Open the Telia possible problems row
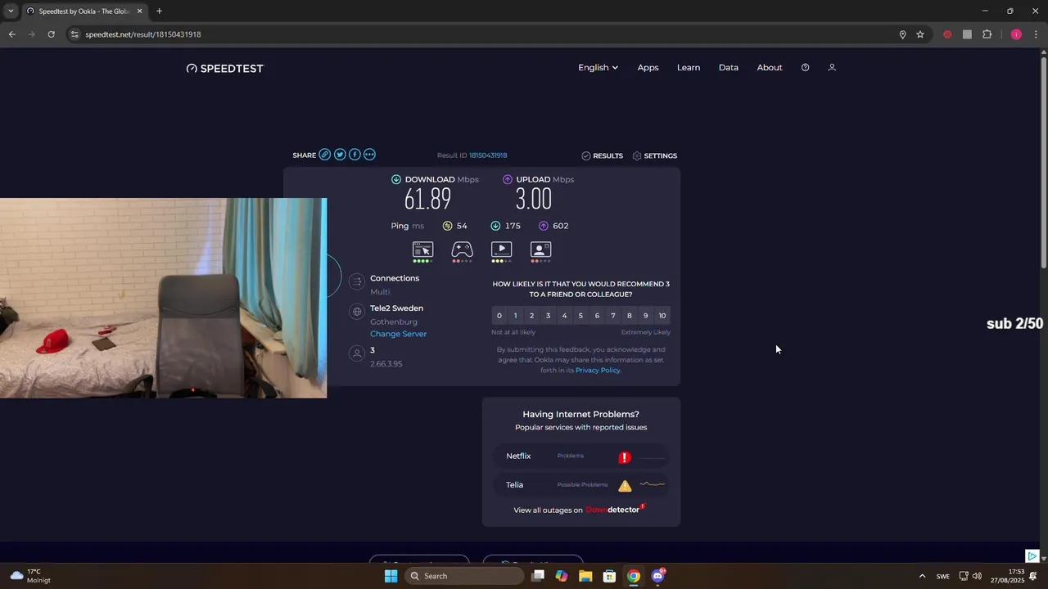The height and width of the screenshot is (589, 1048). pos(581,485)
